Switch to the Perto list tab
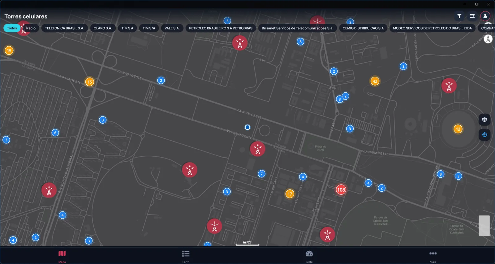Viewport: 495px width, 264px height. (x=186, y=257)
